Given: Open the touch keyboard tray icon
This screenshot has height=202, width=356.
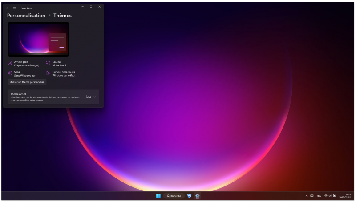Looking at the screenshot, I should click(x=312, y=196).
